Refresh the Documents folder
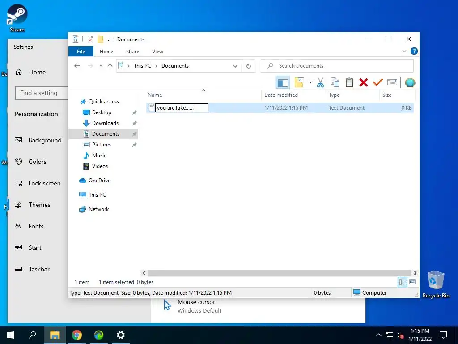 pos(249,66)
